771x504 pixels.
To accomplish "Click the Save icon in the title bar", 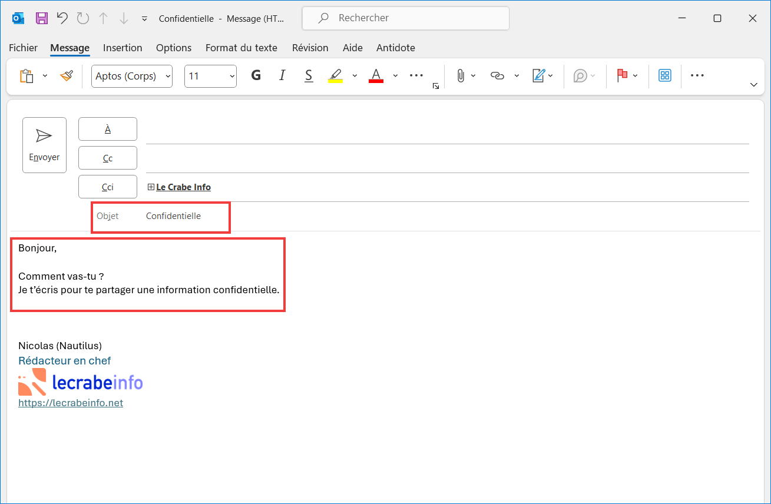I will [42, 18].
